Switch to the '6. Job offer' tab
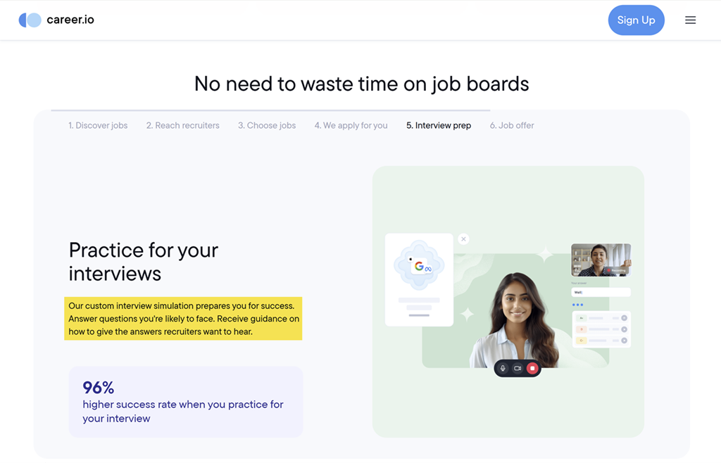The height and width of the screenshot is (463, 721). (x=512, y=125)
